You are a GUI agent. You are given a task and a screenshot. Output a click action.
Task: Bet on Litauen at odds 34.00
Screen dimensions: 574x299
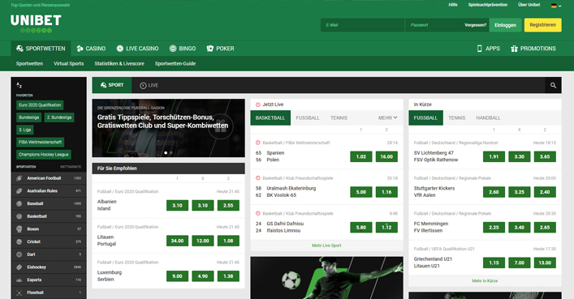tap(177, 241)
